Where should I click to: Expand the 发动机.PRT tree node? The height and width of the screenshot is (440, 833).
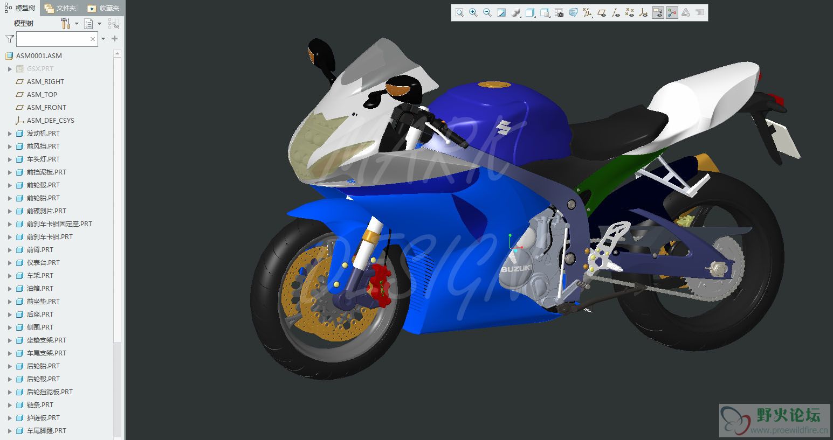tap(10, 134)
